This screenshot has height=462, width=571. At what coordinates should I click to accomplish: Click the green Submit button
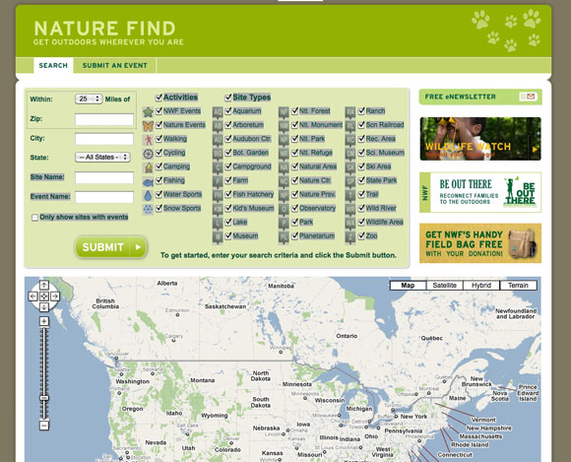pos(110,247)
